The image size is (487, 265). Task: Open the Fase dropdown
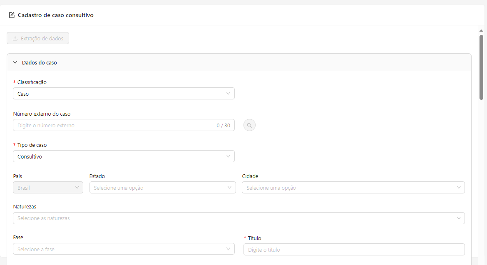point(124,249)
